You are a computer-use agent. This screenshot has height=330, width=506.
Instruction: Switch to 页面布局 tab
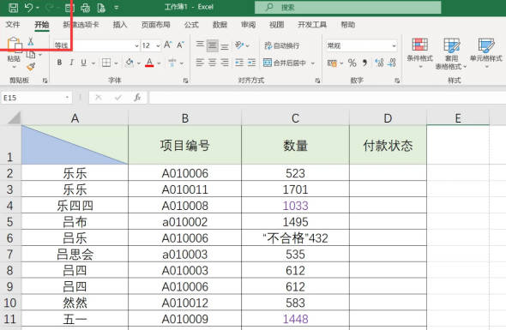click(155, 25)
